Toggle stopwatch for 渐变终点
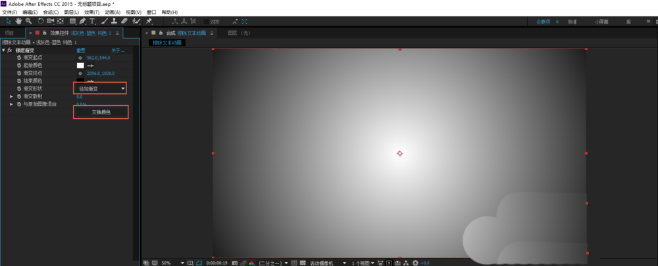 19,74
